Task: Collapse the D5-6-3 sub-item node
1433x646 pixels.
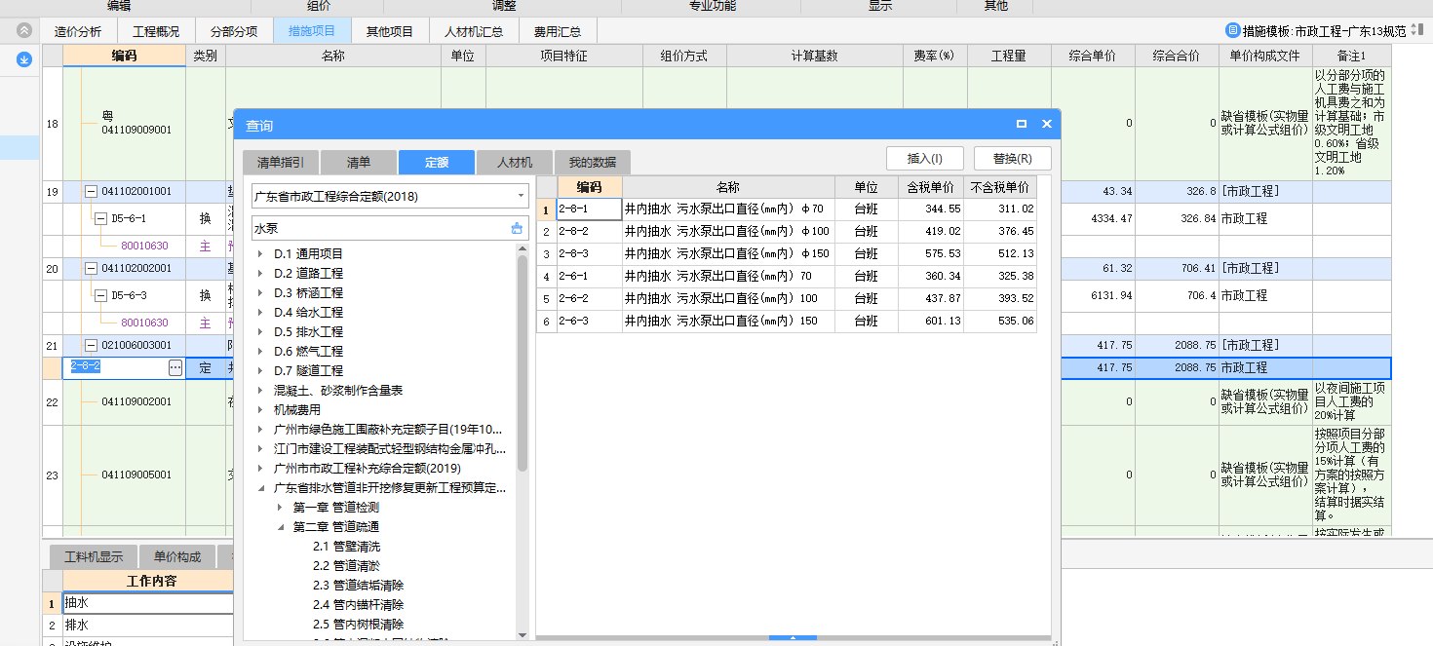Action: (x=100, y=295)
